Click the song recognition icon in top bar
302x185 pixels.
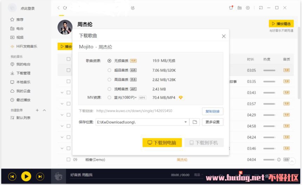click(133, 8)
